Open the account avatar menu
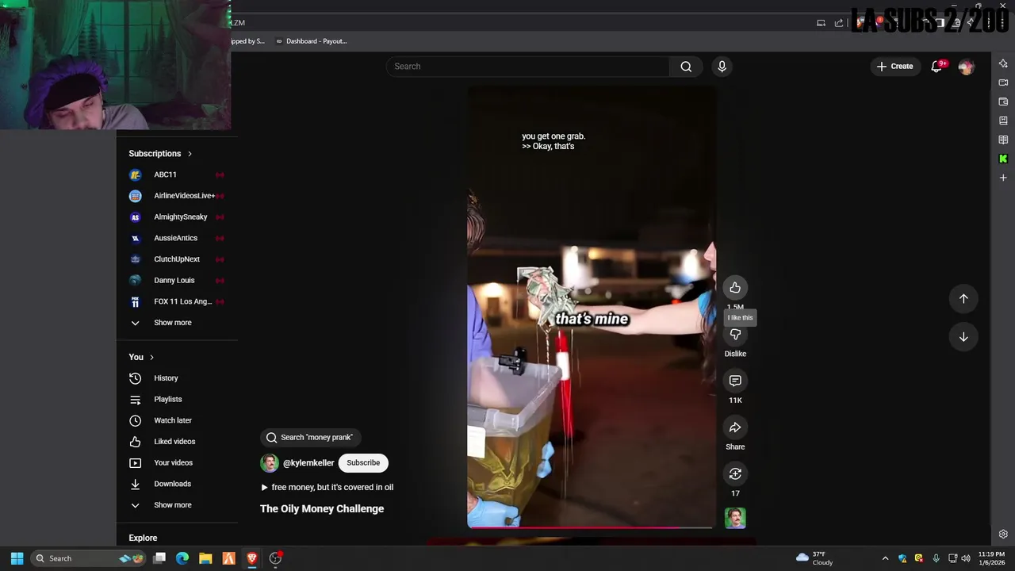 click(966, 67)
